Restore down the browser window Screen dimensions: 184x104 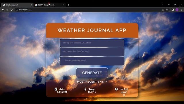[x=175, y=5]
